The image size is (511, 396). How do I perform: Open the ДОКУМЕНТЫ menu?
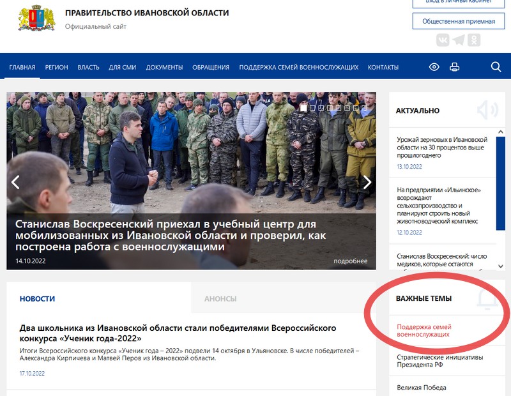click(164, 68)
